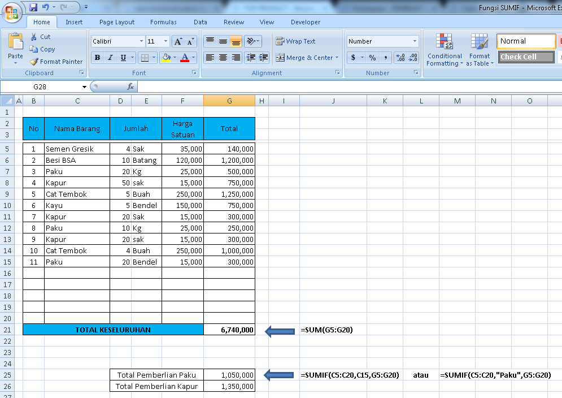
Task: Expand underline style options arrow
Action: [132, 58]
